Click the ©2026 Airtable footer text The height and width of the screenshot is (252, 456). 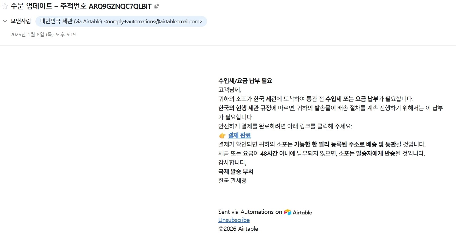[238, 229]
